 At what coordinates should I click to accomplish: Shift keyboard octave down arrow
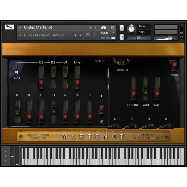click(x=6, y=161)
